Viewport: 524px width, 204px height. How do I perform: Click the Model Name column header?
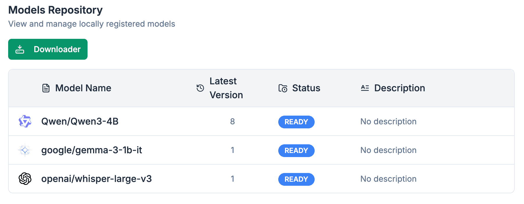(x=83, y=88)
